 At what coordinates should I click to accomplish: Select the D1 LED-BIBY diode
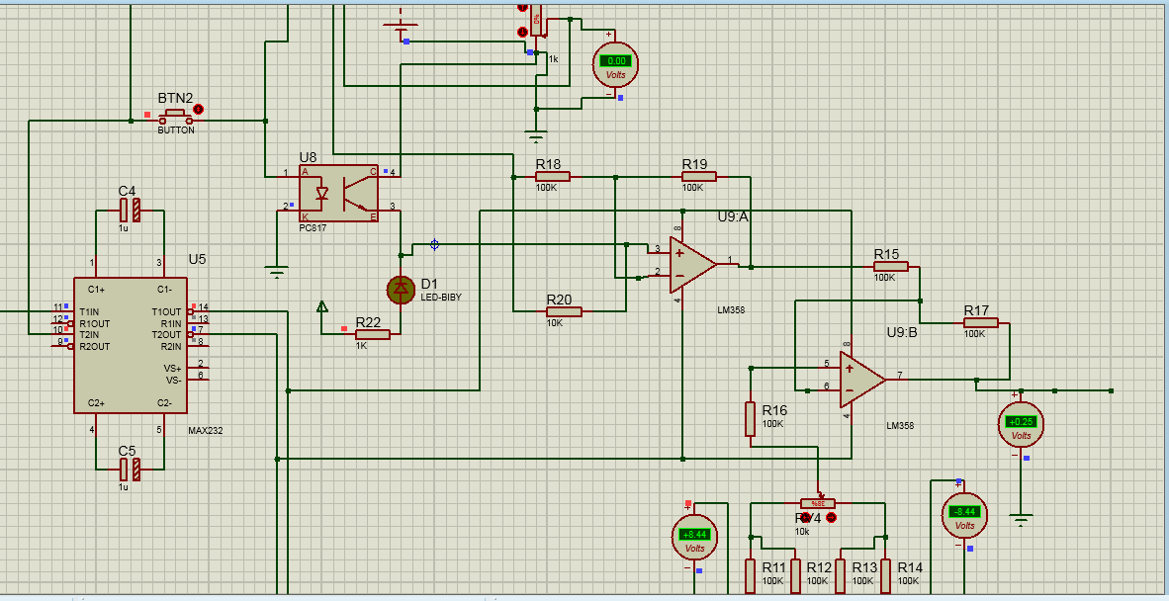[401, 289]
